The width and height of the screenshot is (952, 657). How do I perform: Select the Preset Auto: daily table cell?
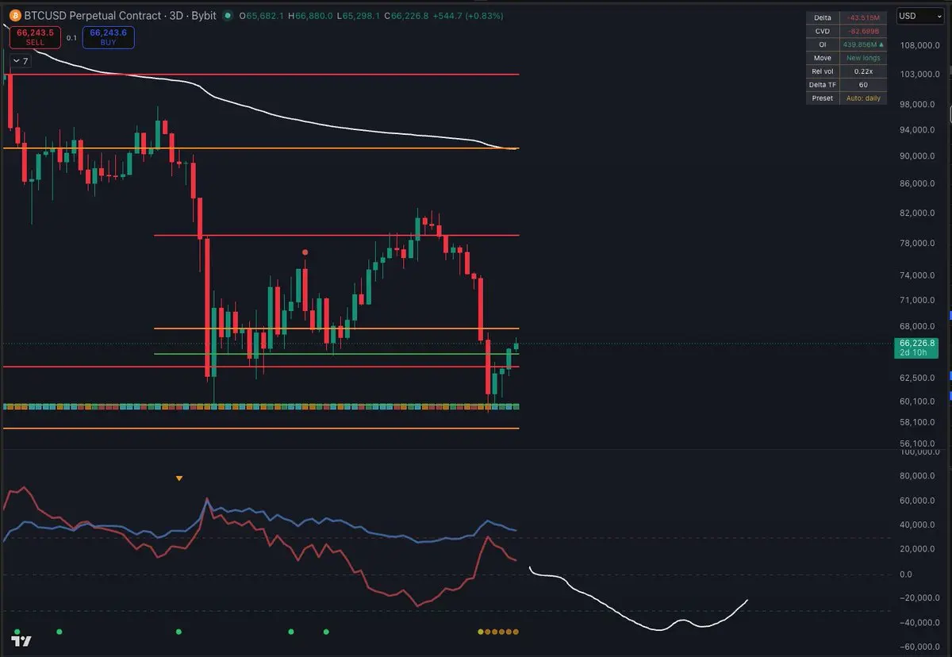846,98
